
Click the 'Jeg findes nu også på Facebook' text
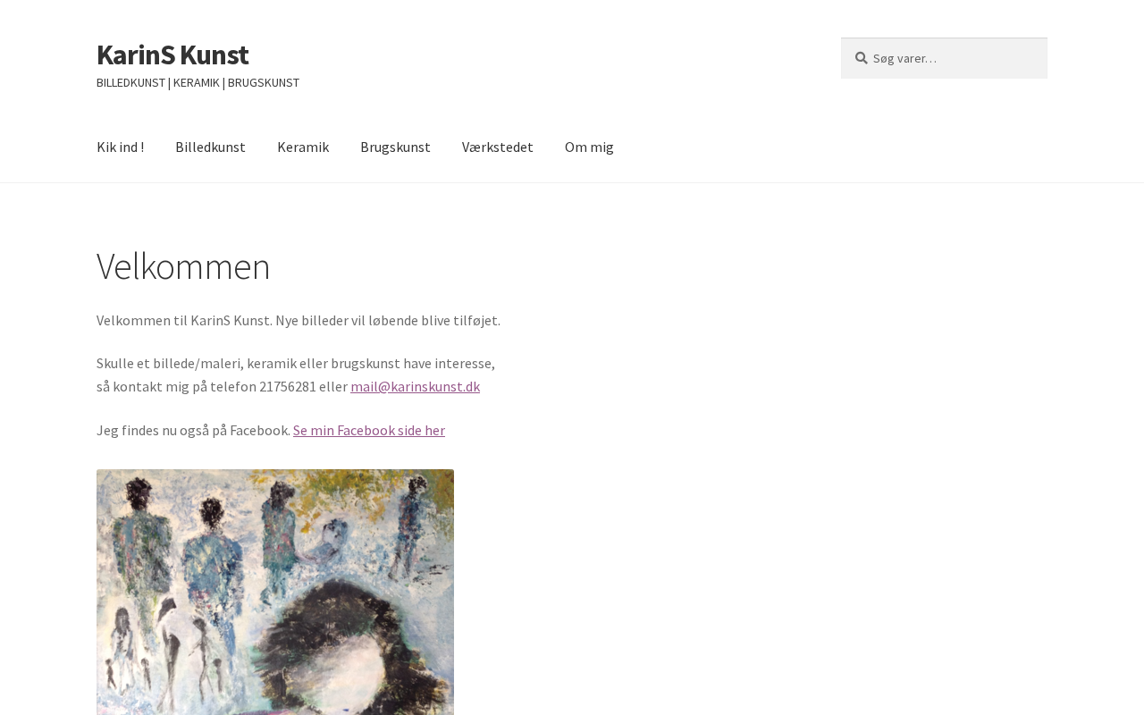point(193,430)
